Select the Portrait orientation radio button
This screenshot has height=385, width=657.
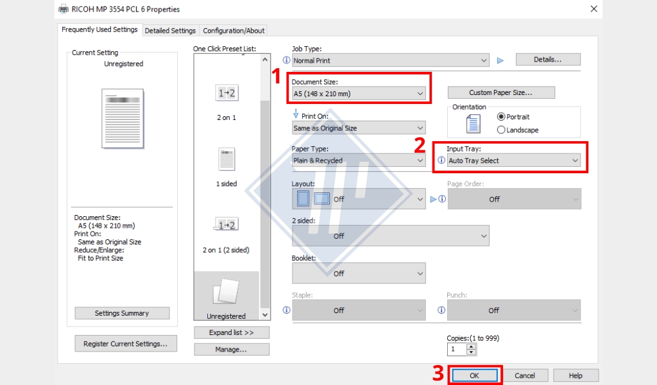point(502,117)
